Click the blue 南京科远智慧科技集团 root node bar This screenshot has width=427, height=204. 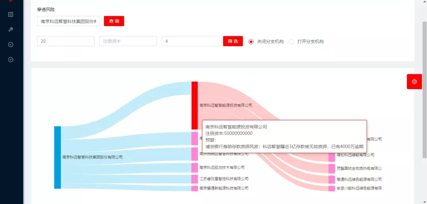[57, 157]
